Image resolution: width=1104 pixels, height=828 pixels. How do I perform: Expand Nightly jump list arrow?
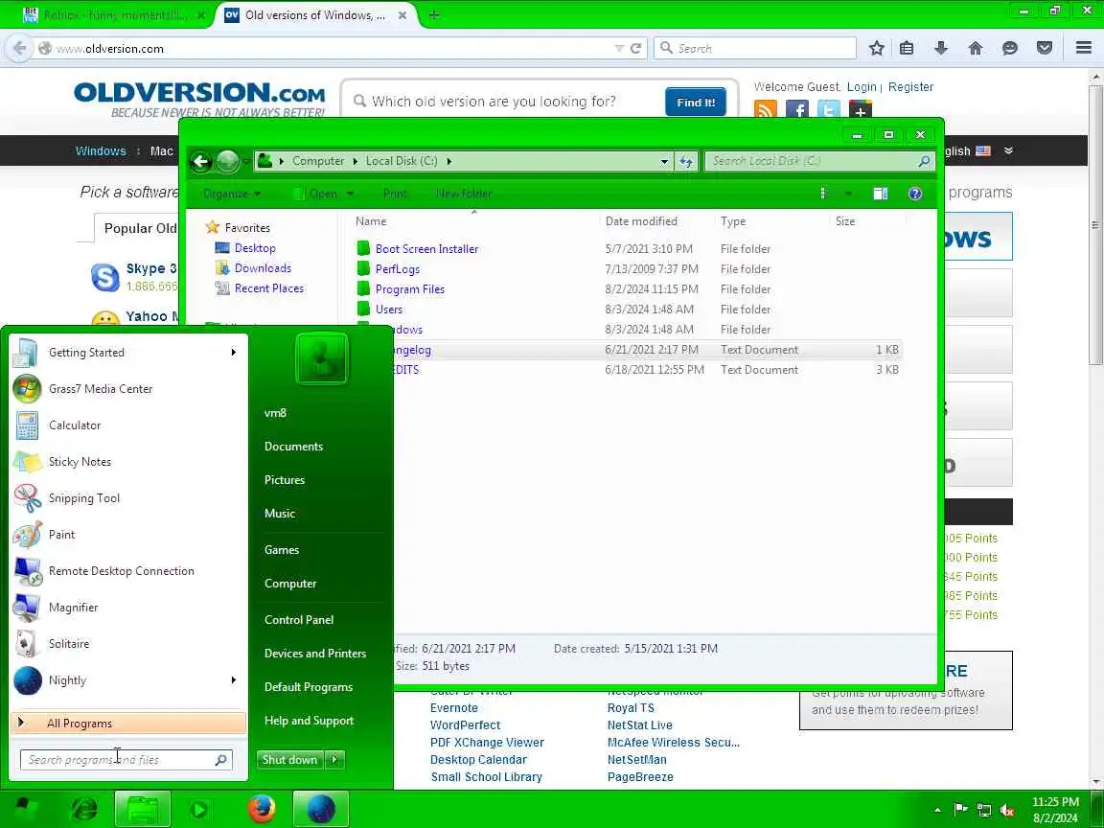234,680
